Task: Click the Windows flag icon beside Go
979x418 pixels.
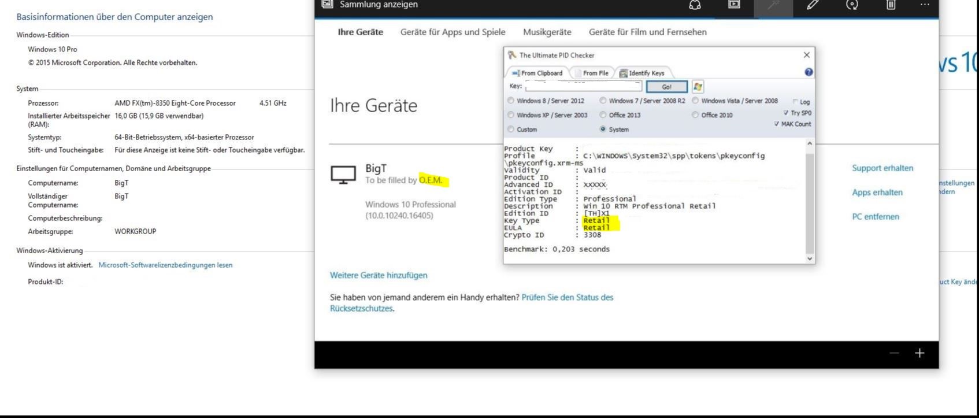Action: point(698,87)
